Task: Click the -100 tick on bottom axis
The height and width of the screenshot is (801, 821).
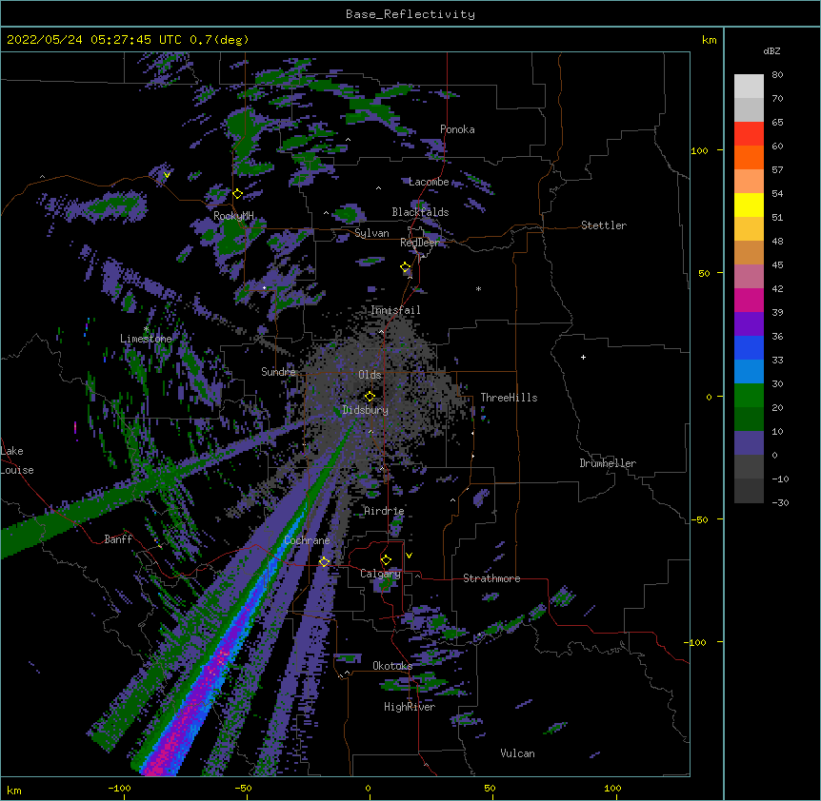Action: (x=119, y=788)
